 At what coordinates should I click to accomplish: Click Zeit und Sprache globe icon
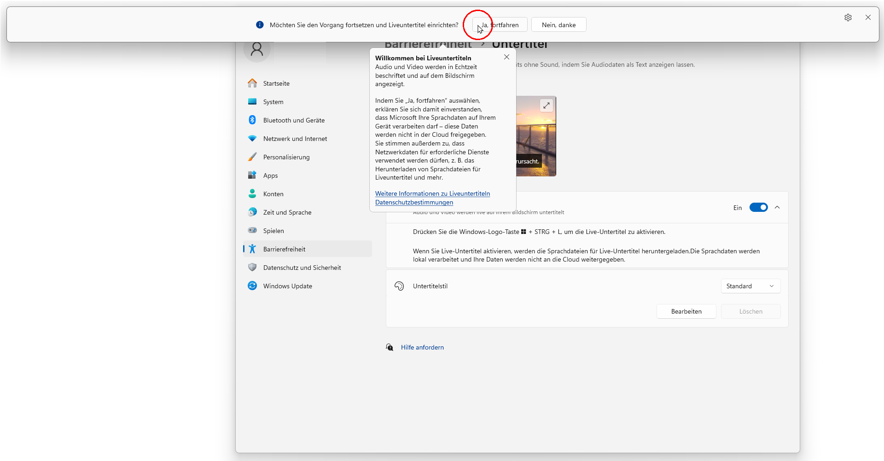[252, 212]
